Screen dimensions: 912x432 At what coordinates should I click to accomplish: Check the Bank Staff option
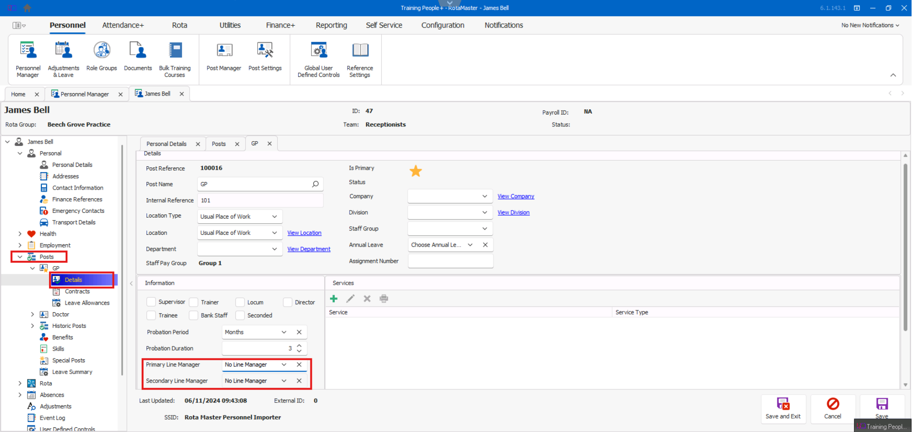point(194,315)
